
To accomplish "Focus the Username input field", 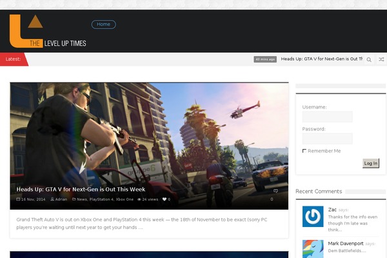I will pyautogui.click(x=327, y=117).
